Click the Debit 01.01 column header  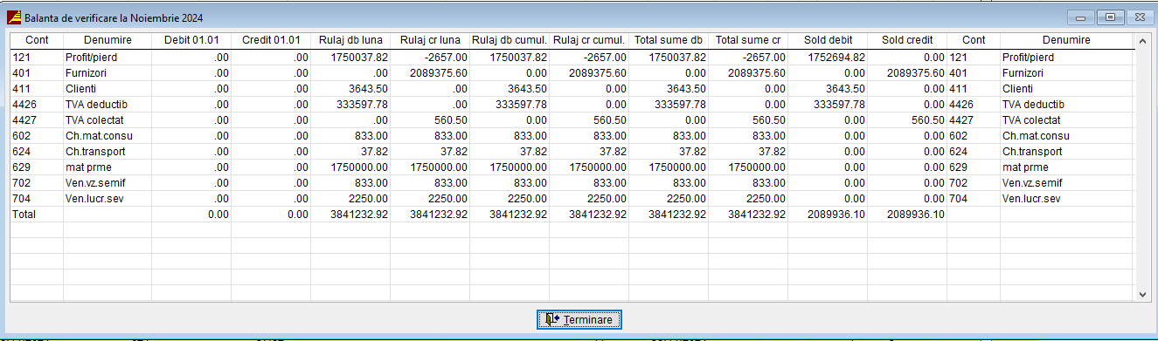pos(191,40)
